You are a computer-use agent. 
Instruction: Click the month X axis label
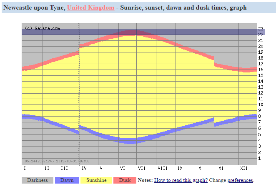tap(200, 168)
